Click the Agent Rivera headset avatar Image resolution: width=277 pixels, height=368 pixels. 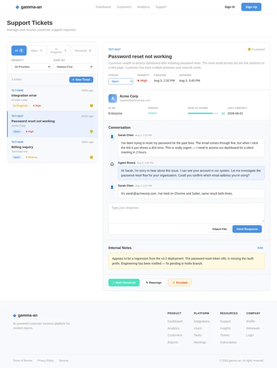click(112, 164)
